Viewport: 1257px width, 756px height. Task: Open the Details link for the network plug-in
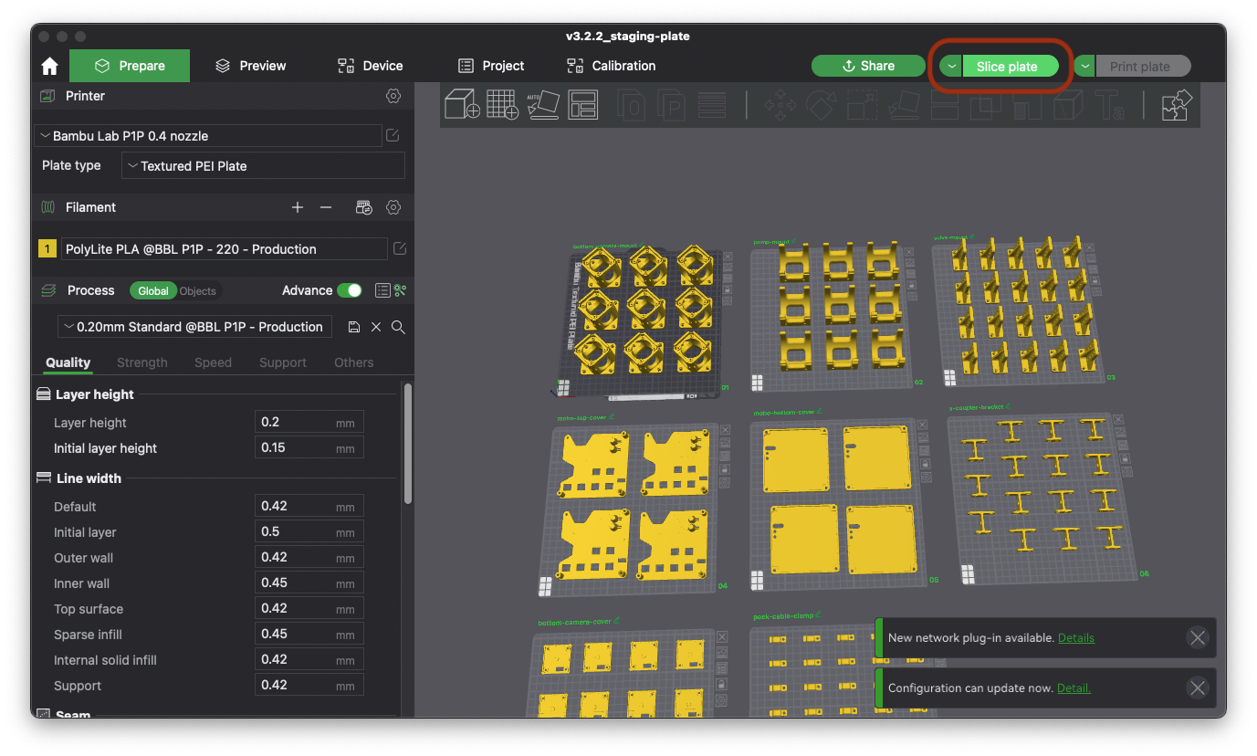[1075, 638]
